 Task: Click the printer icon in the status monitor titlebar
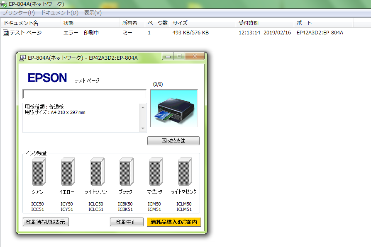point(23,57)
